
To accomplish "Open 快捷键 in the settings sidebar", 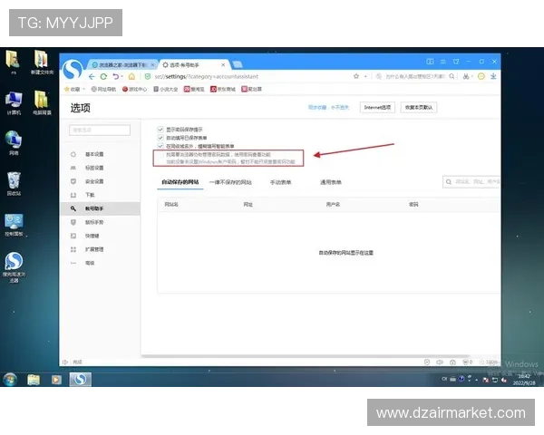I will [x=92, y=236].
